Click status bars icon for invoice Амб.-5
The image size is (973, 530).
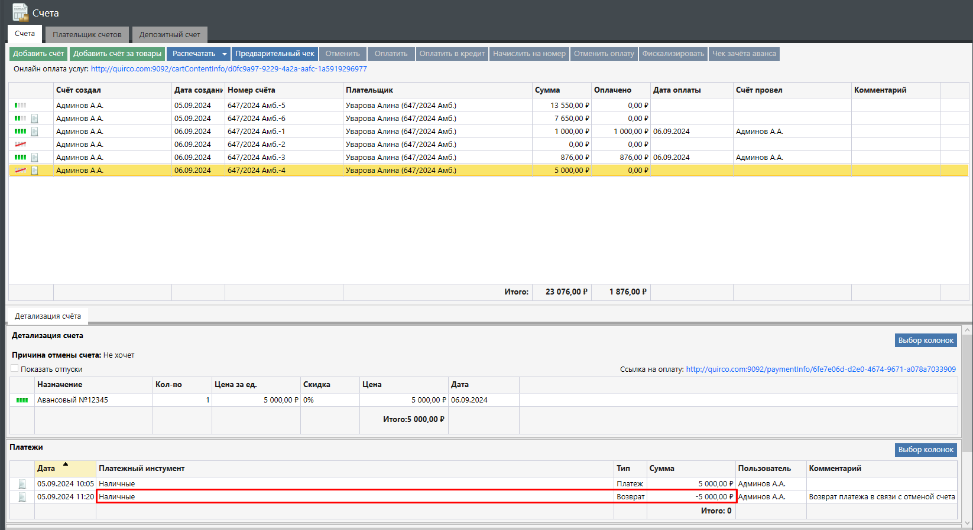(20, 106)
